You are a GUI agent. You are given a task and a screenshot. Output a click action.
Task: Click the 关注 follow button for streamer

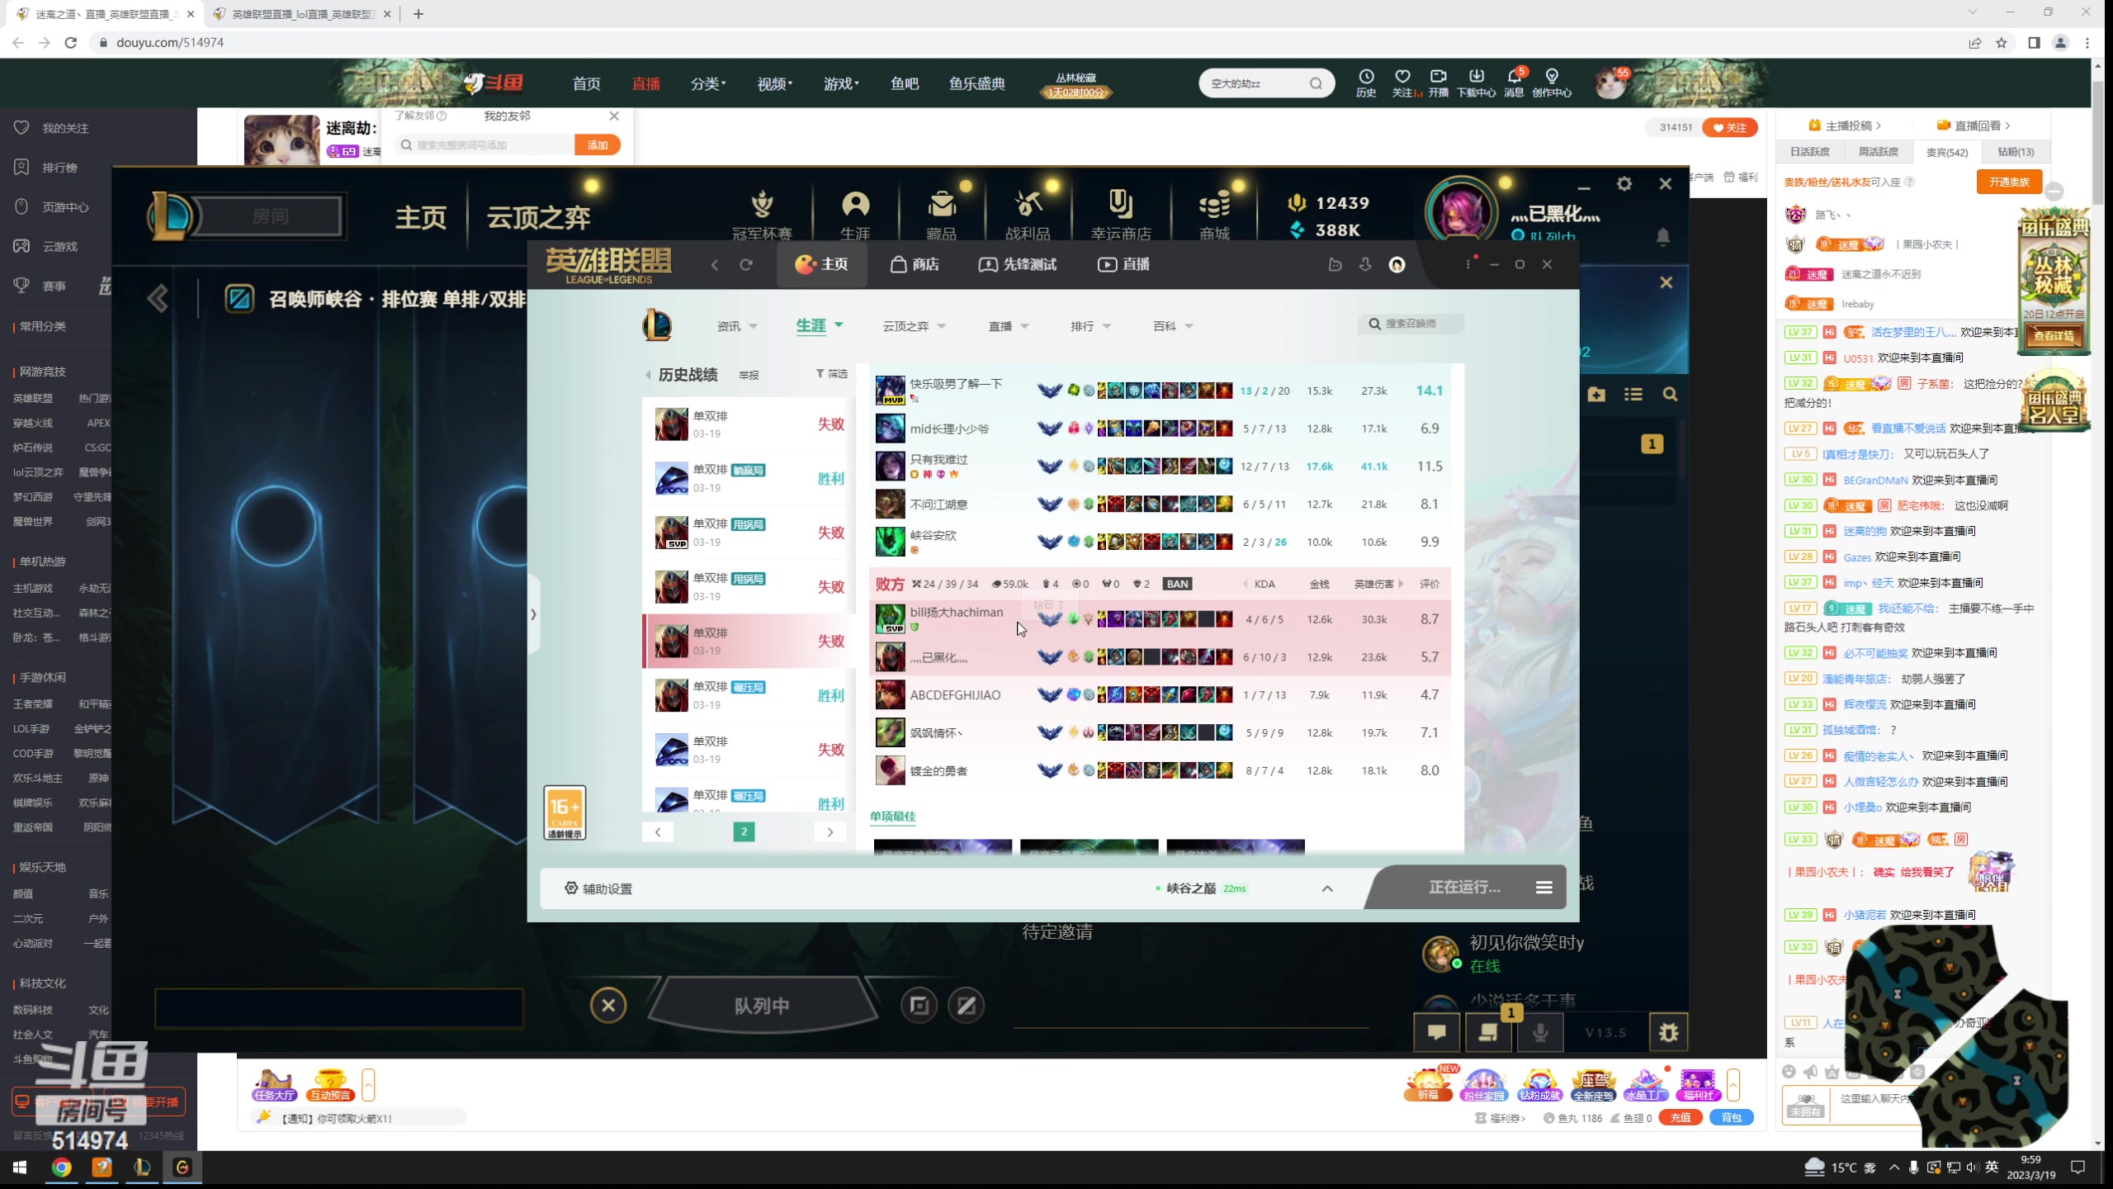[x=1729, y=127]
